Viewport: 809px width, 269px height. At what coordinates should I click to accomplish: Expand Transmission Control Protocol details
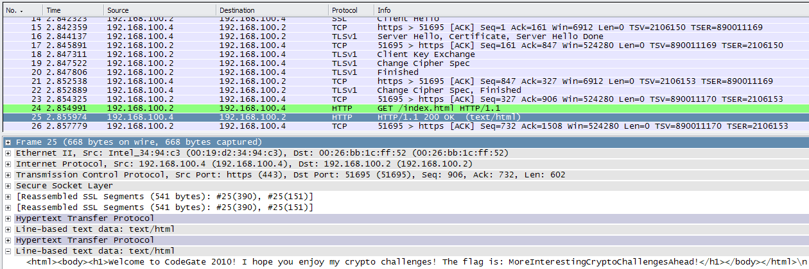[x=8, y=175]
